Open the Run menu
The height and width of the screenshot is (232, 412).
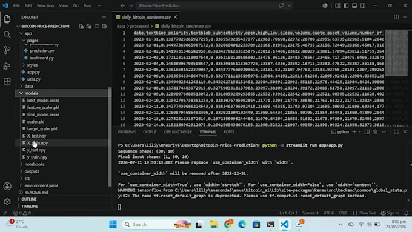coord(87,5)
